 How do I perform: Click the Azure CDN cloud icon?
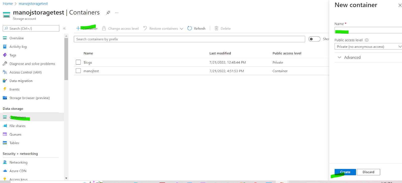click(5, 171)
